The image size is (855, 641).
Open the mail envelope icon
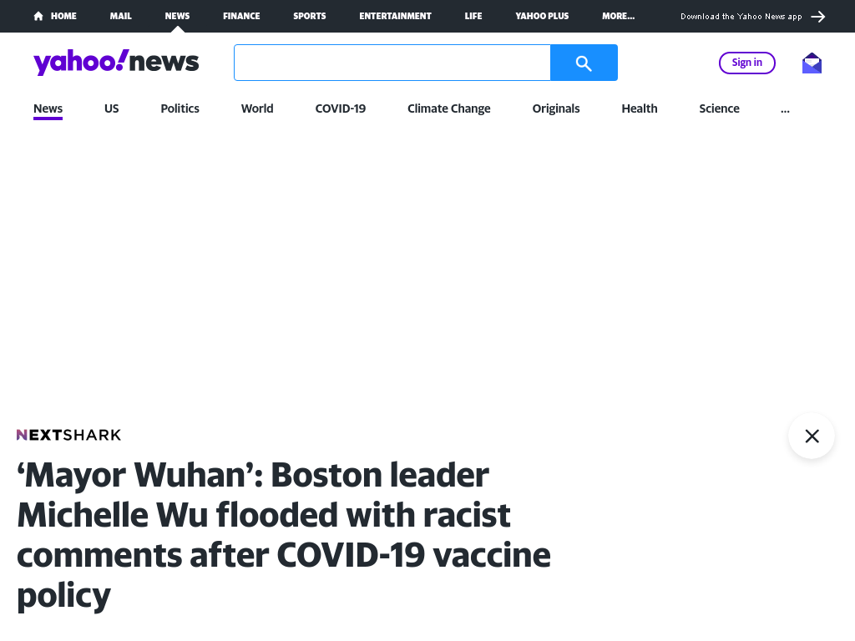click(x=812, y=63)
